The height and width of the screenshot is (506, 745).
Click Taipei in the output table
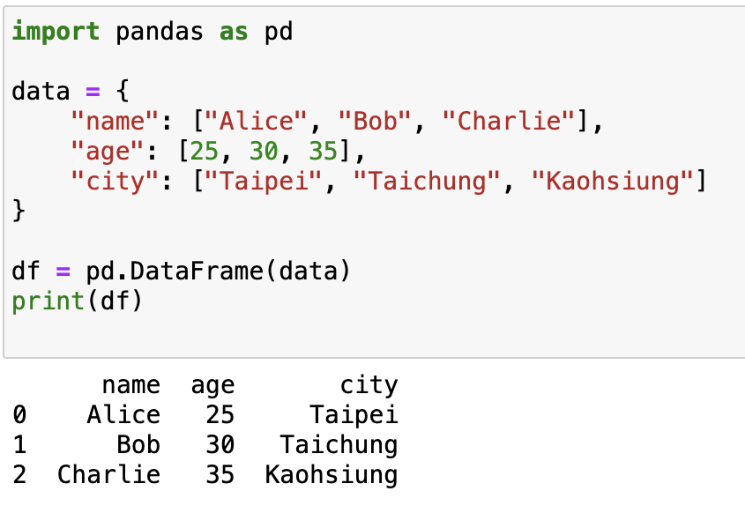[354, 415]
